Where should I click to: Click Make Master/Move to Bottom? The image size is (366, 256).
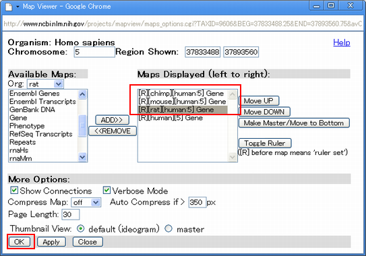coord(294,123)
